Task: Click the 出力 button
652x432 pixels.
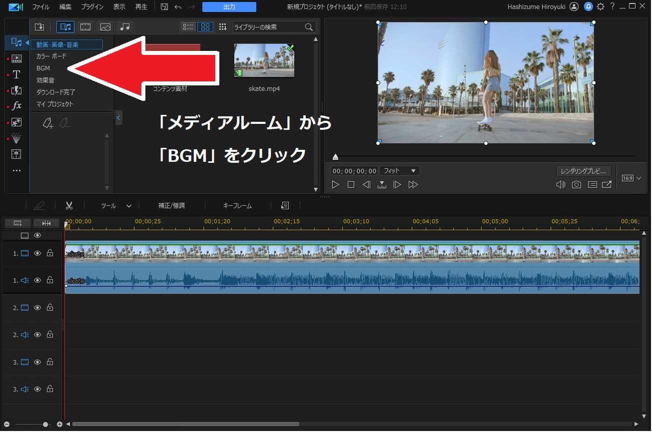Action: (229, 7)
